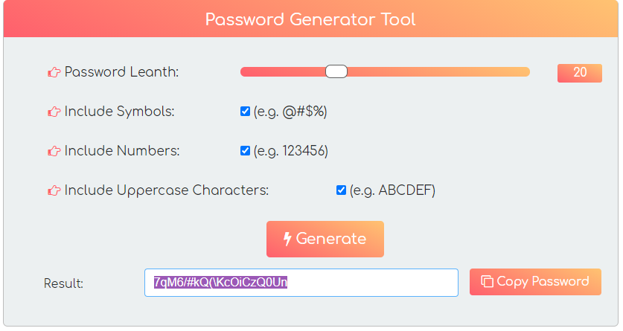
Task: Click the hand icon by Include Uppercase Characters
Action: click(54, 190)
